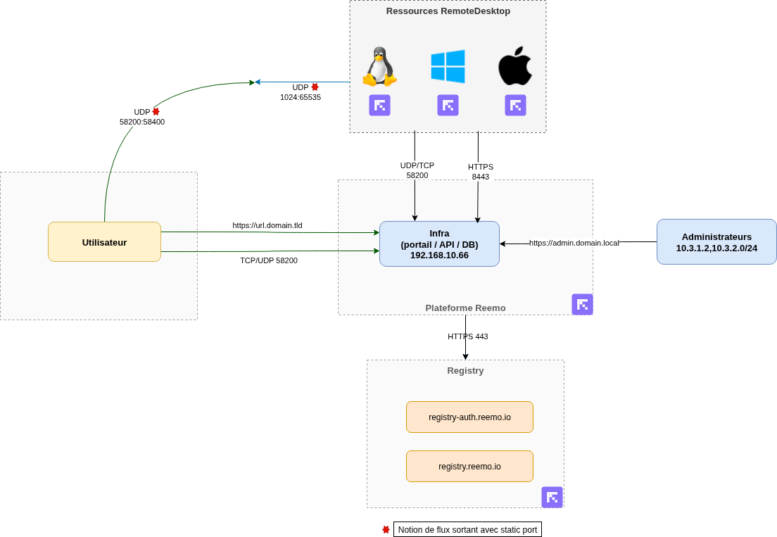Image resolution: width=777 pixels, height=537 pixels.
Task: Click the legend box about static port
Action: click(x=468, y=529)
